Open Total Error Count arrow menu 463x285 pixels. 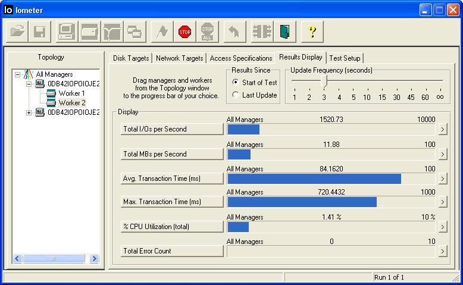[442, 251]
